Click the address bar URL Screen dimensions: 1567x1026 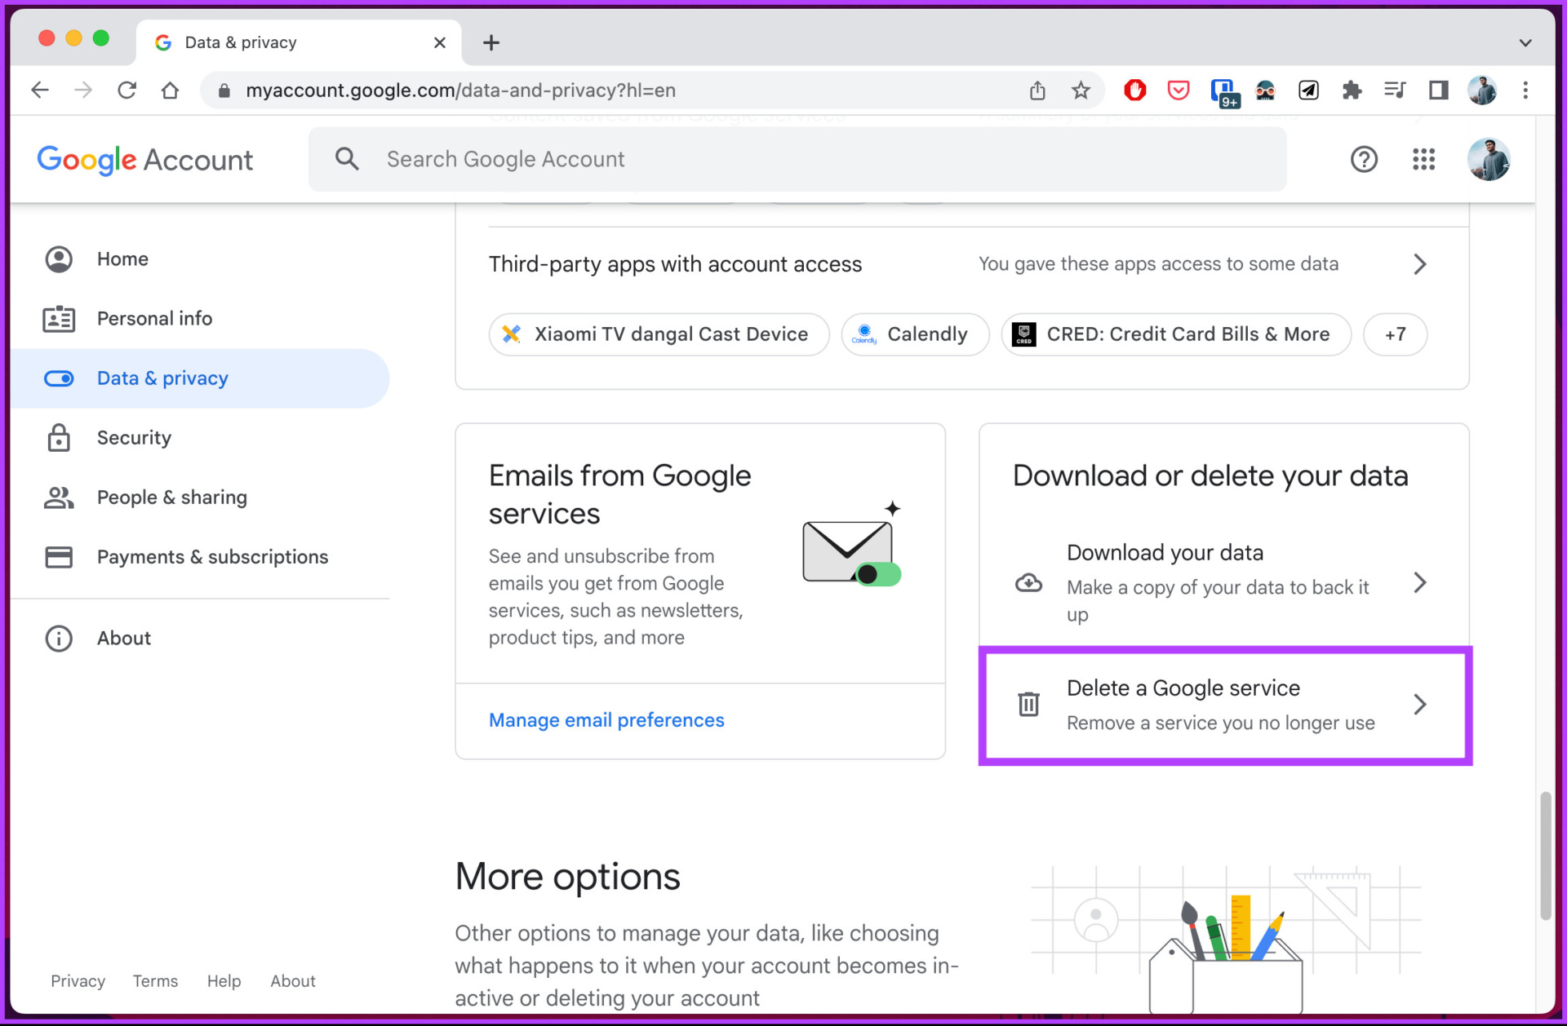pyautogui.click(x=461, y=91)
